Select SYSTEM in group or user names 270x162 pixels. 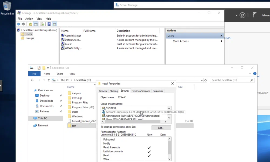[x=111, y=108]
